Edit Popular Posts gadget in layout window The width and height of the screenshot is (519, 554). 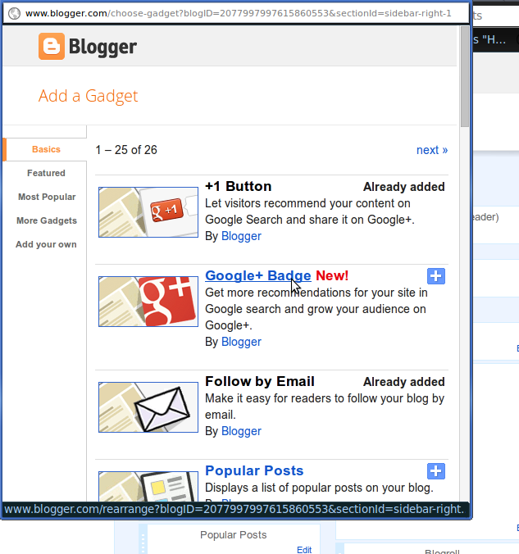(304, 550)
